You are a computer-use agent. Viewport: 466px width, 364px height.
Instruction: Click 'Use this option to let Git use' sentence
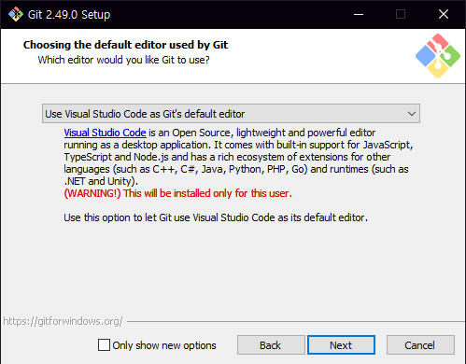coord(216,217)
